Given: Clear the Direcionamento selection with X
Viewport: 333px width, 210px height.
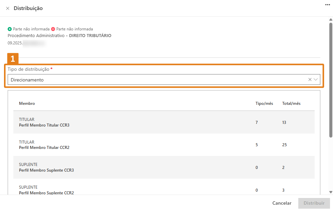Looking at the screenshot, I should point(310,79).
